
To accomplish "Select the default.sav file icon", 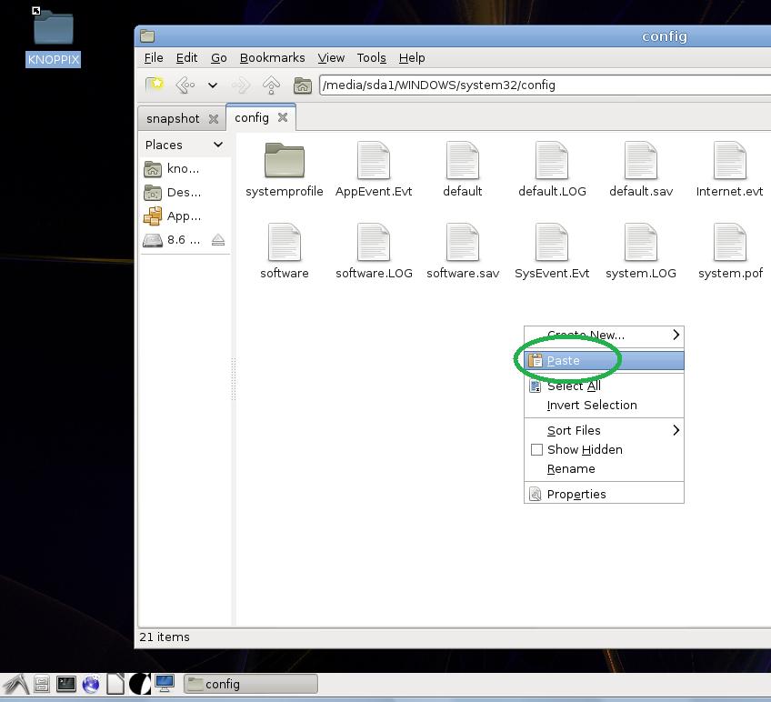I will [641, 160].
